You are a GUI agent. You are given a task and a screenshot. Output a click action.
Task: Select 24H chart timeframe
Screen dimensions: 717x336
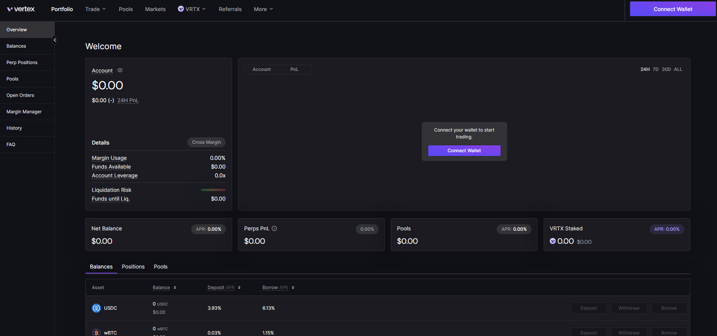(x=645, y=69)
